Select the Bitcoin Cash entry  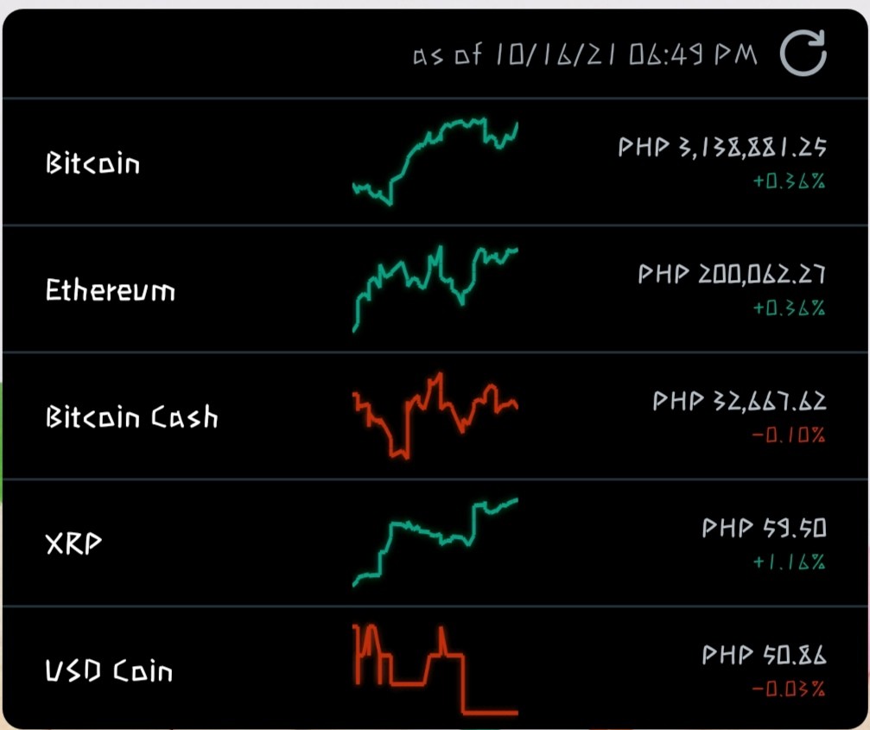435,416
